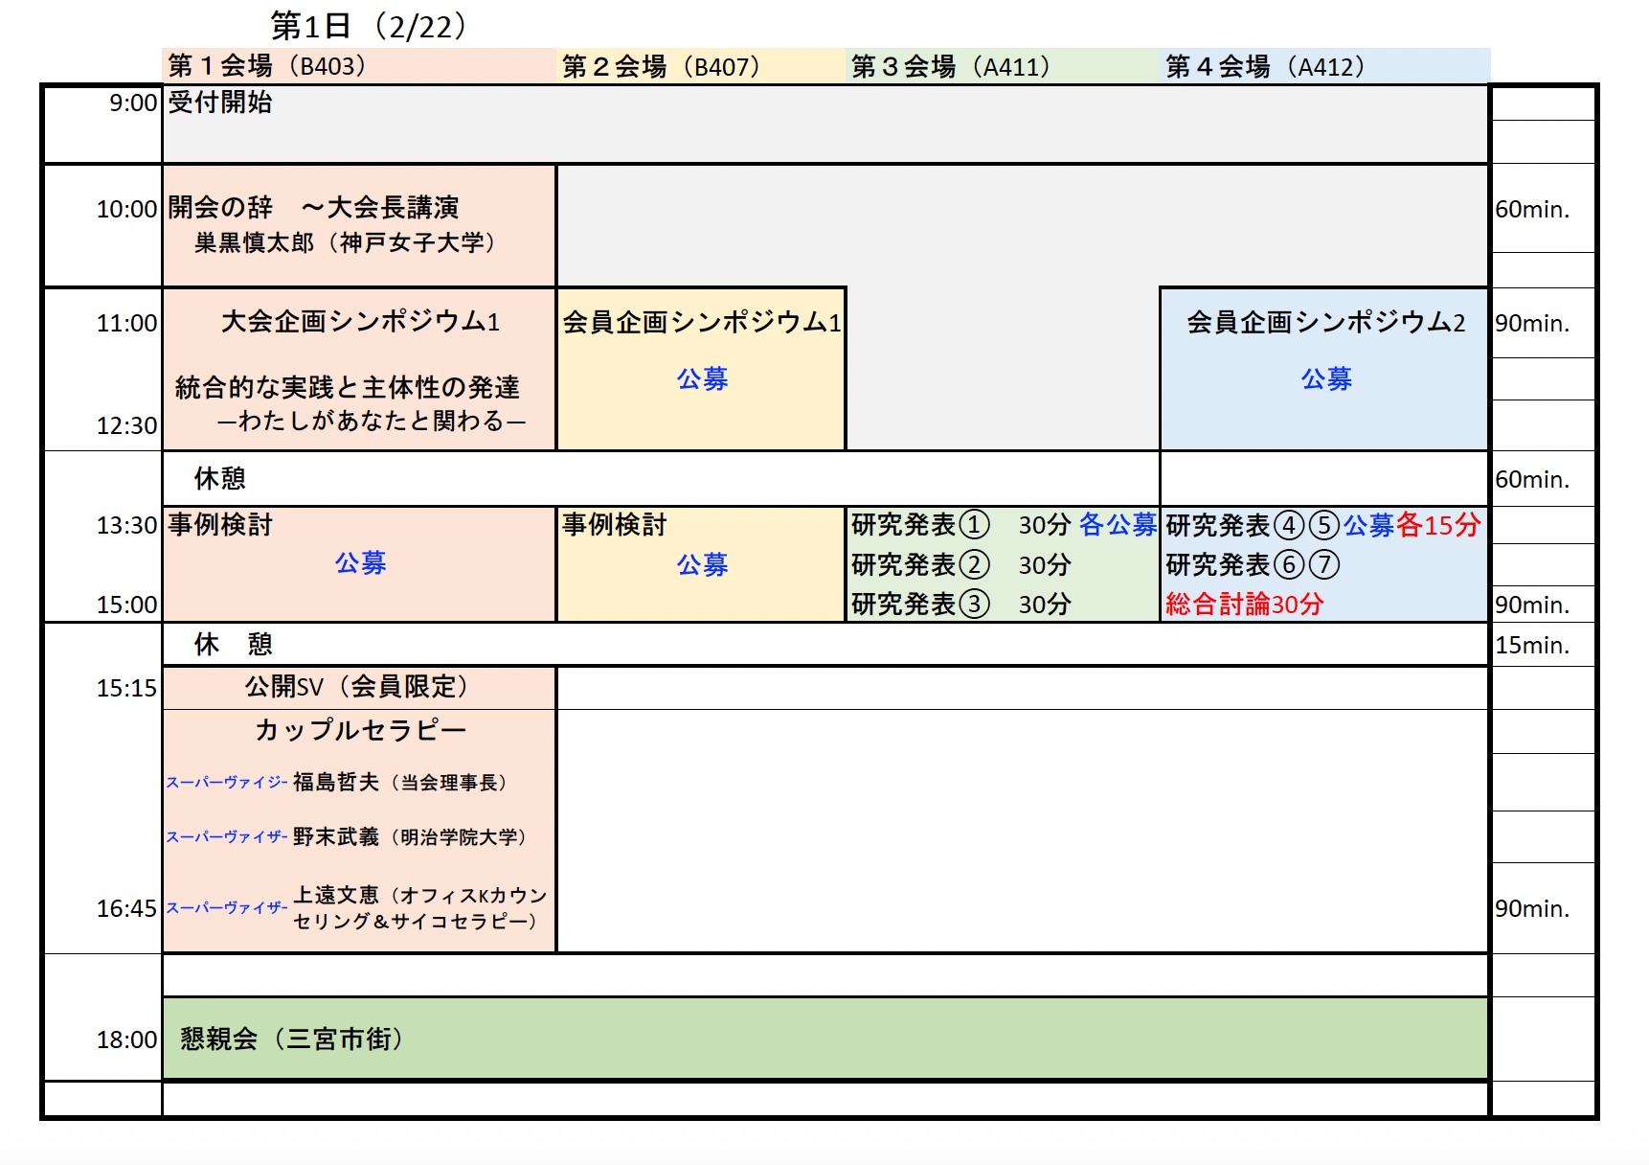This screenshot has height=1165, width=1649.
Task: Click the blue 各公募 text
Action: 1118,525
